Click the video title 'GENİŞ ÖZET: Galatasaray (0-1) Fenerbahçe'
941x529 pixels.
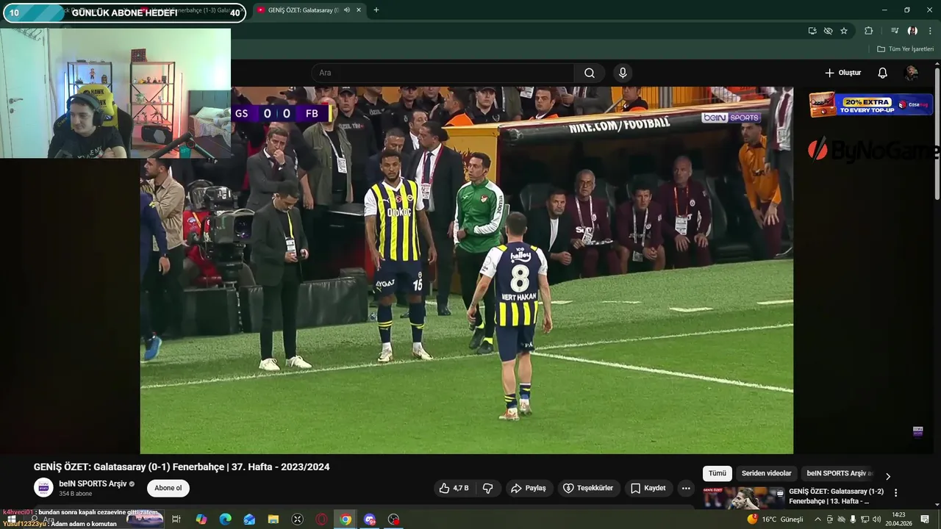tap(182, 467)
